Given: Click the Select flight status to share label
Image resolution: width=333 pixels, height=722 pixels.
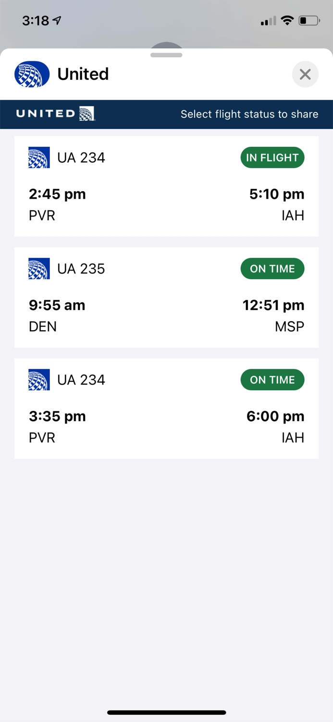Looking at the screenshot, I should coord(249,114).
